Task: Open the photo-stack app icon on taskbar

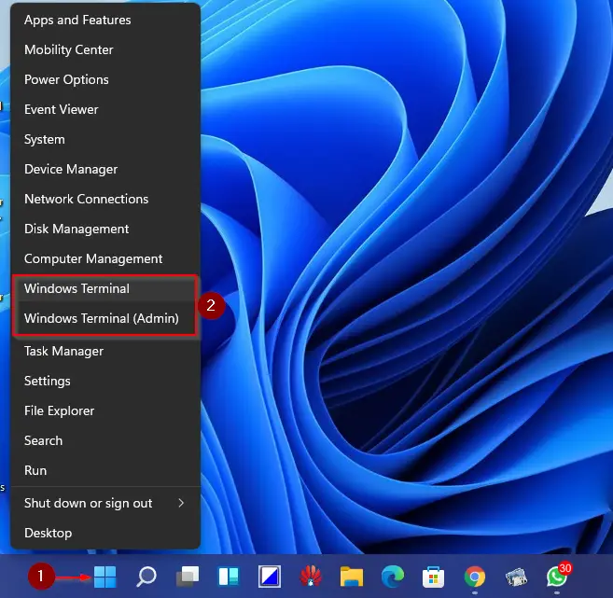Action: (516, 577)
